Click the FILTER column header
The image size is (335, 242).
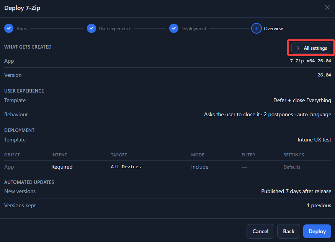tap(248, 155)
